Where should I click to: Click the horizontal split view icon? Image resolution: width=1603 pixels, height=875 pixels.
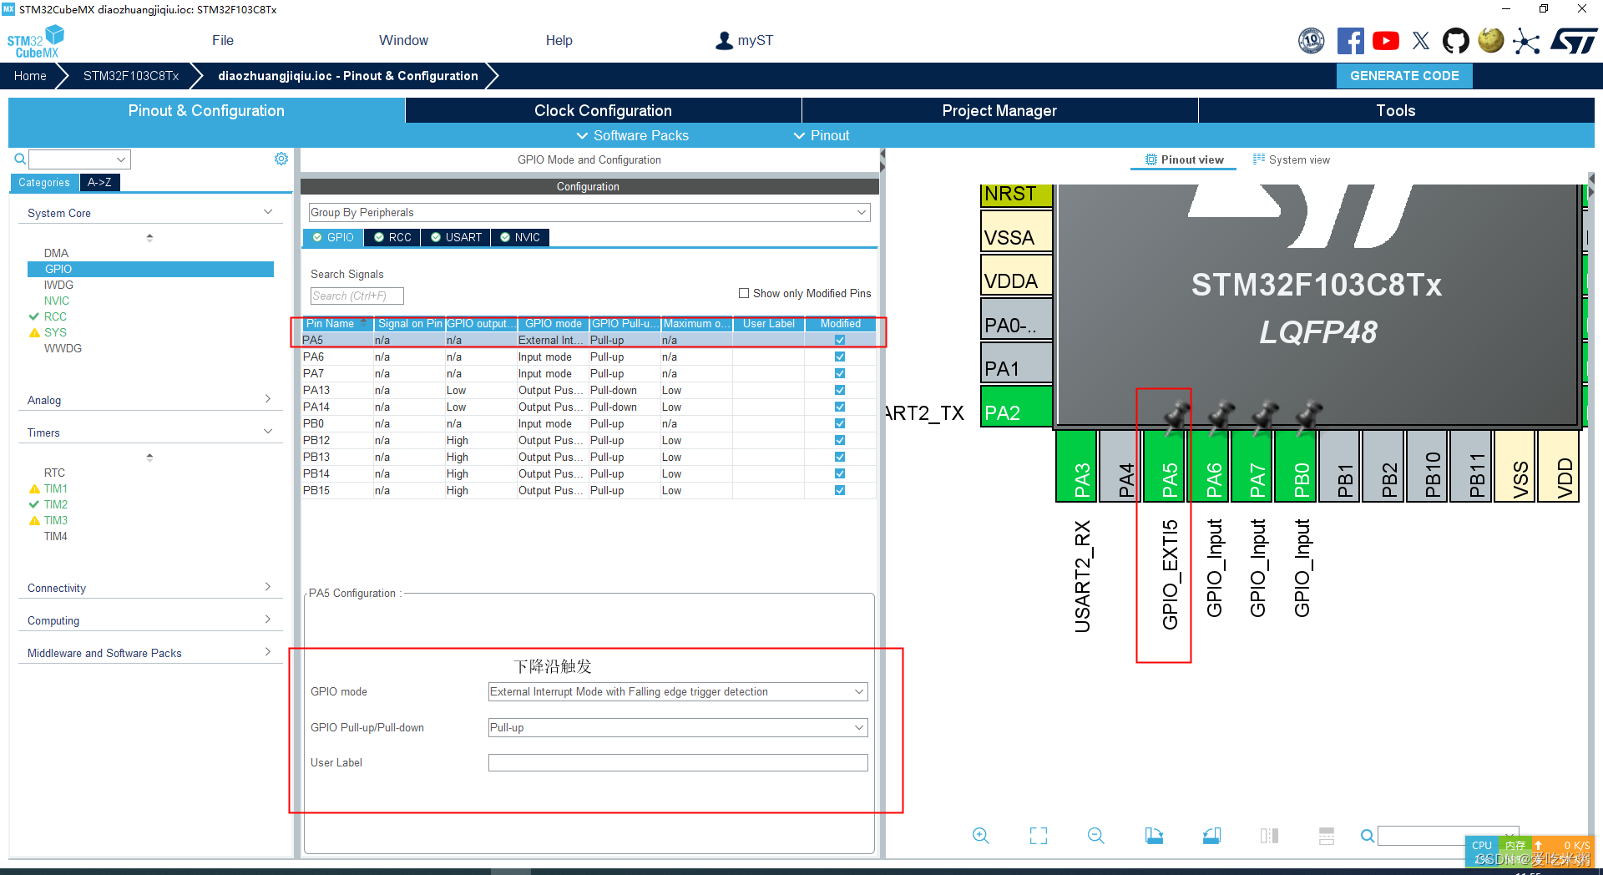click(x=1327, y=836)
